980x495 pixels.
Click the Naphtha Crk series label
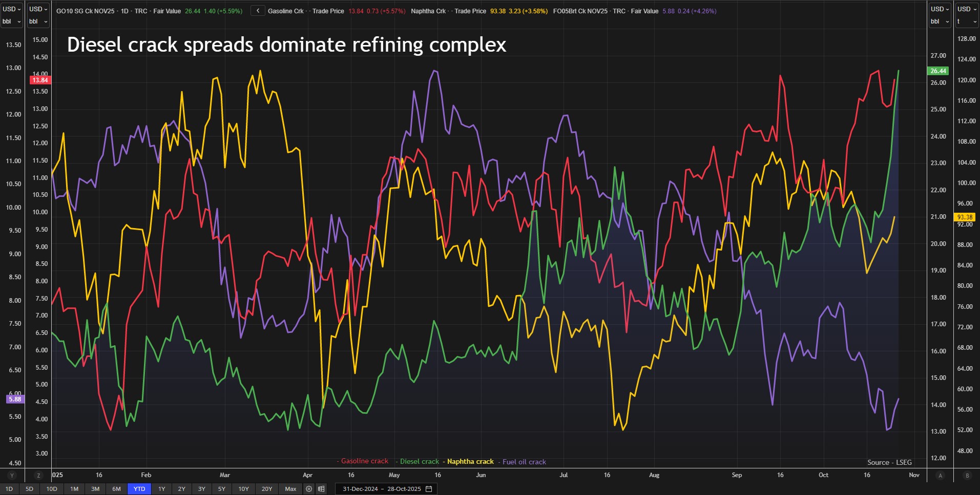point(428,11)
